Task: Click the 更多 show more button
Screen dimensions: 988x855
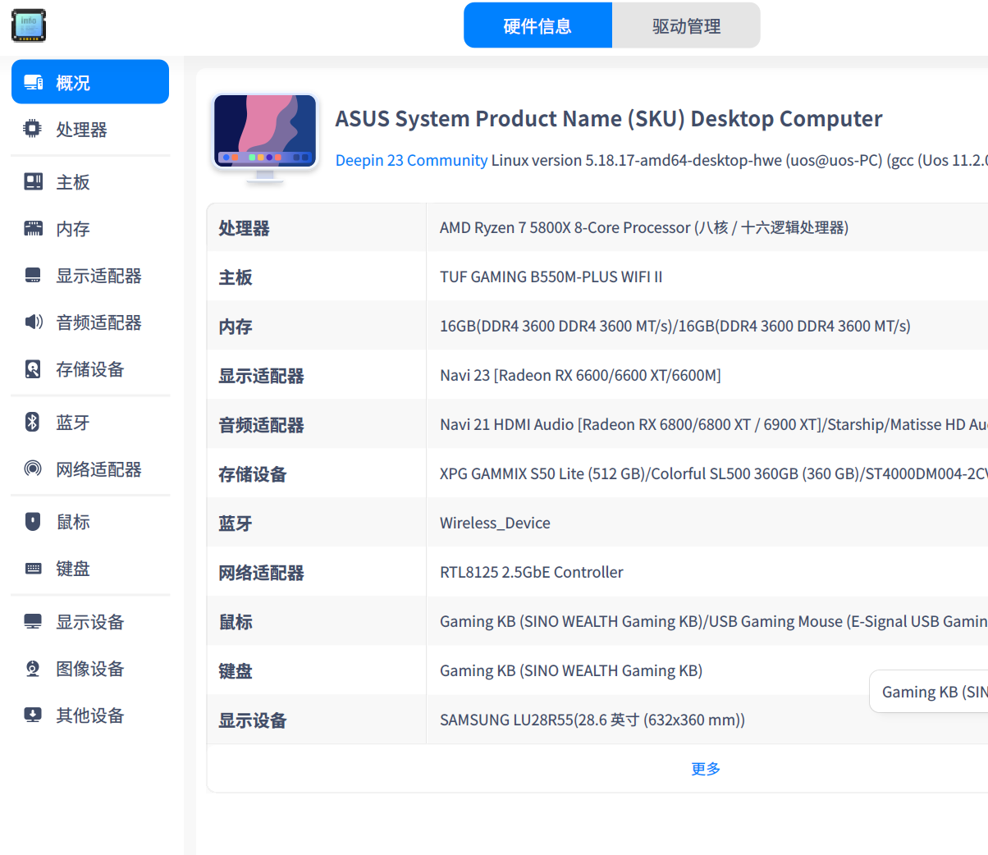Action: click(x=706, y=768)
